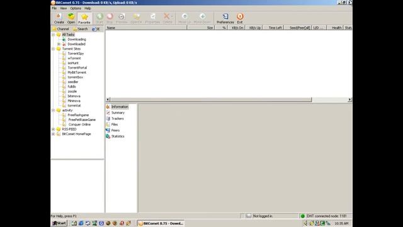Click the horizontal scrollbar thumb in task list

coord(211,100)
